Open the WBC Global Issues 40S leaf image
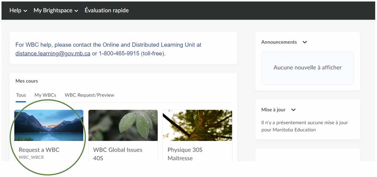Screen dimensions: 377x177 pos(123,125)
